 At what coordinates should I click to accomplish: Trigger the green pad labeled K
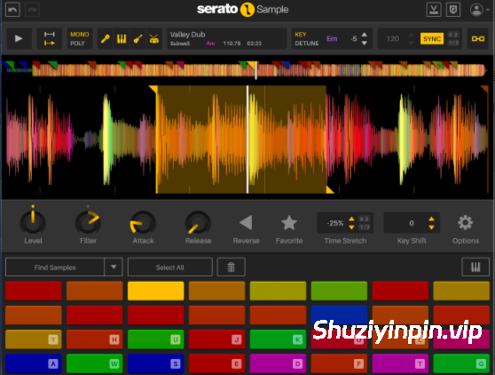point(278,339)
